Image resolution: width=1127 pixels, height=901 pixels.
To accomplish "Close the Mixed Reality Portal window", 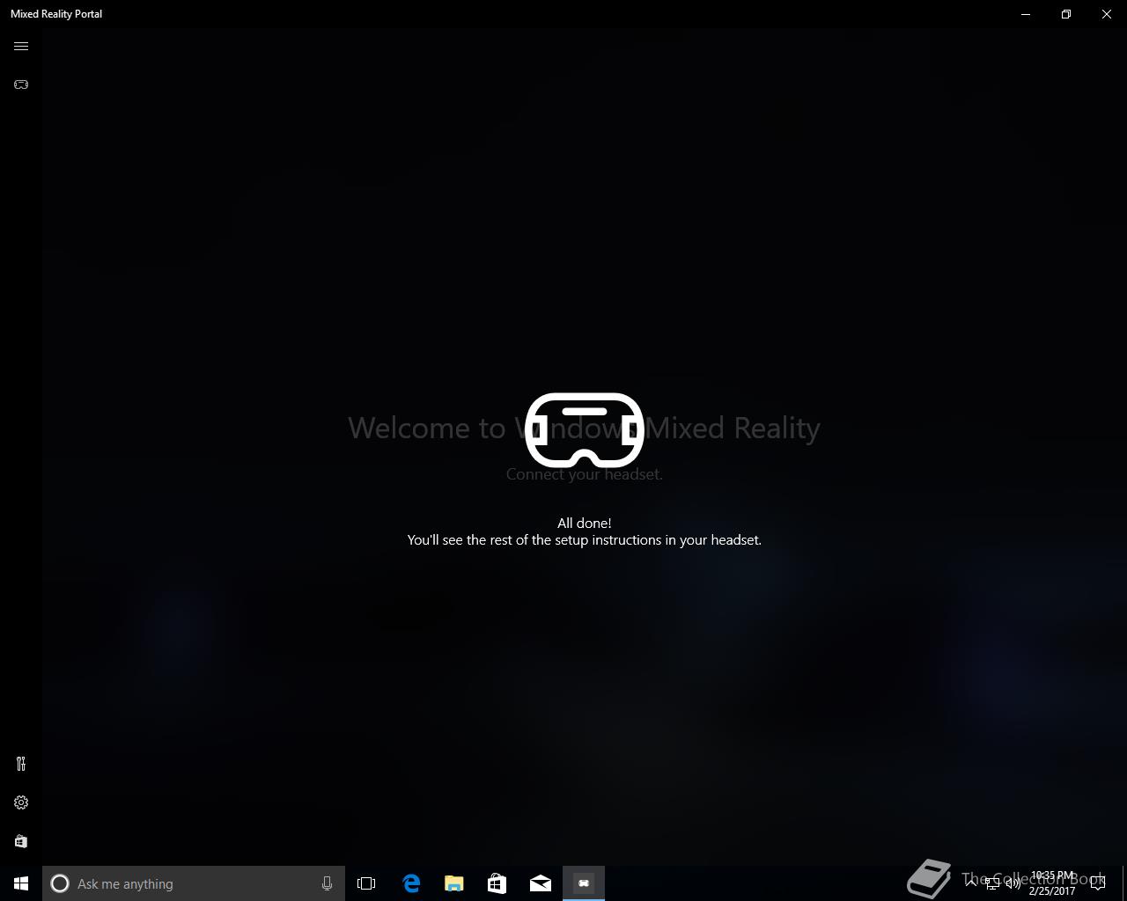I will [x=1107, y=14].
